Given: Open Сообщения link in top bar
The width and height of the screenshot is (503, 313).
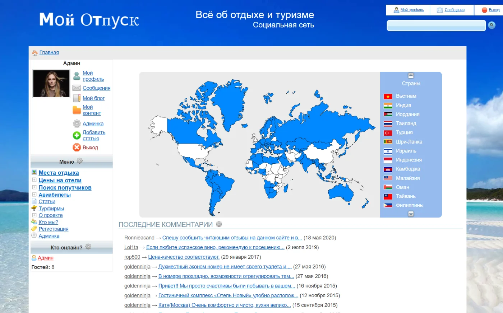Looking at the screenshot, I should tap(454, 10).
